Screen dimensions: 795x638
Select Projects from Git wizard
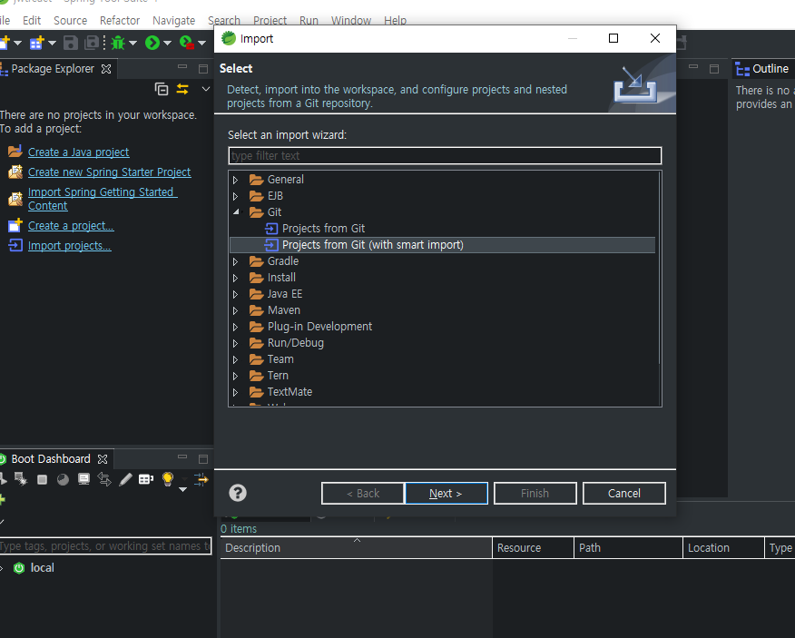click(323, 229)
